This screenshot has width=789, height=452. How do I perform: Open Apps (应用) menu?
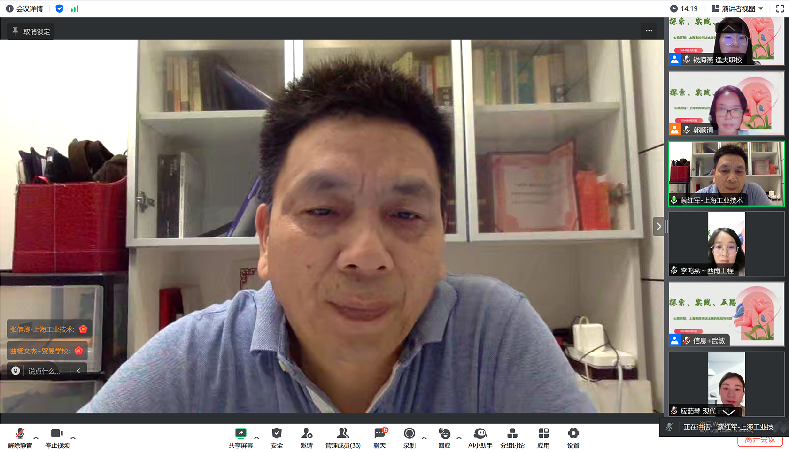(x=543, y=438)
